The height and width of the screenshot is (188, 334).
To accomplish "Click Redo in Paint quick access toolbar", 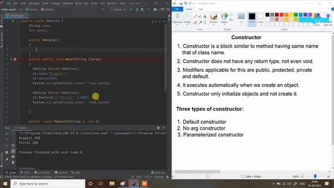I will [190, 4].
